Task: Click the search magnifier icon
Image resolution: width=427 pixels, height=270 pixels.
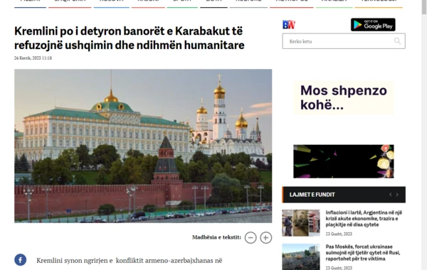Action: [397, 41]
